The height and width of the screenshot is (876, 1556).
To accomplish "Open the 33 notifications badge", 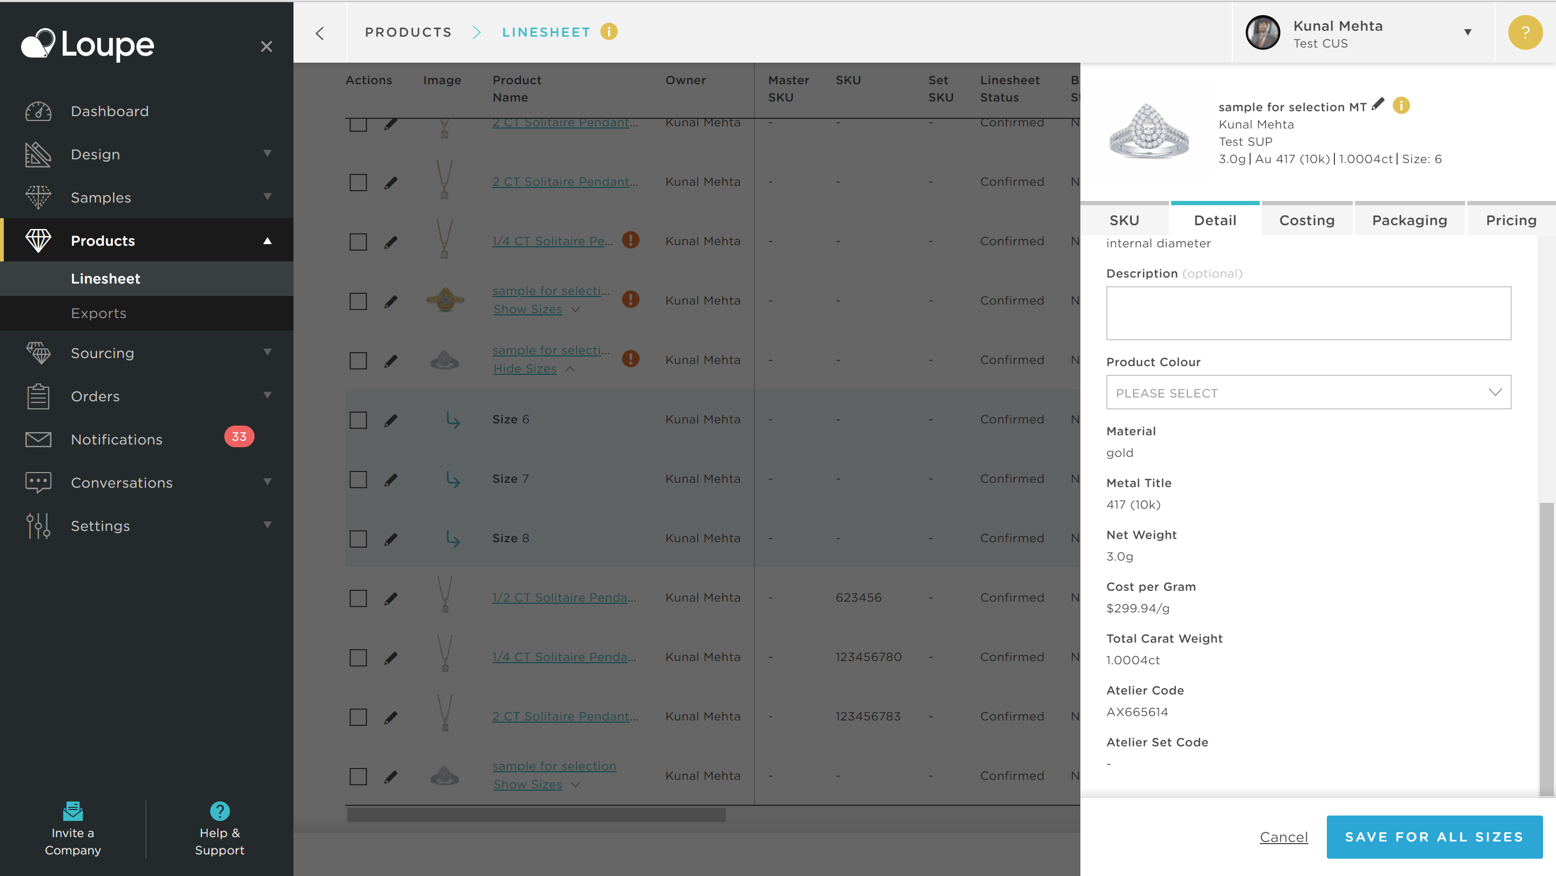I will 239,436.
